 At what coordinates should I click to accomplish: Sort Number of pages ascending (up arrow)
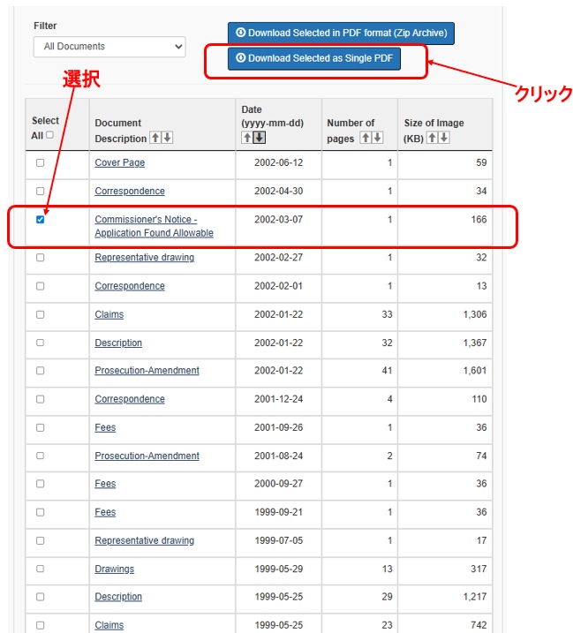(x=366, y=138)
